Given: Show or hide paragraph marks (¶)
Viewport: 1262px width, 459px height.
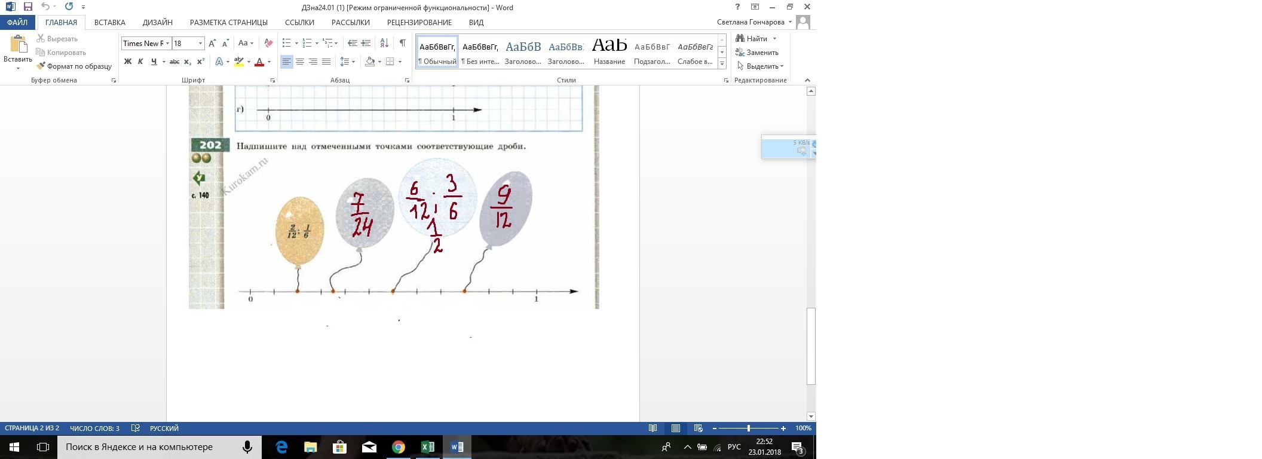Looking at the screenshot, I should (403, 43).
